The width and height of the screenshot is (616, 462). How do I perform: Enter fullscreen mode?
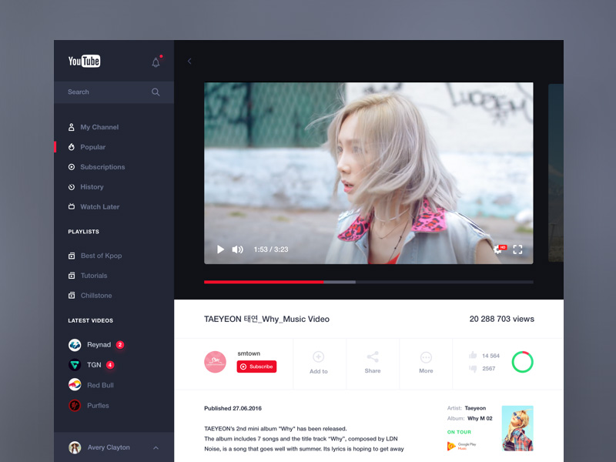pyautogui.click(x=517, y=249)
